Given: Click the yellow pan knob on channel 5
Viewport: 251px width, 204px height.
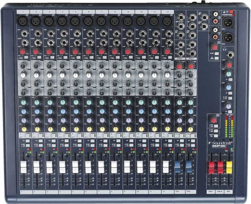Looking at the screenshot, I should (76, 129).
